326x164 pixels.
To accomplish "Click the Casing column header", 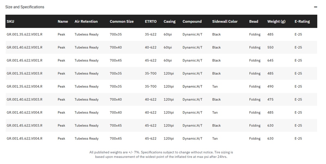I will click(170, 21).
